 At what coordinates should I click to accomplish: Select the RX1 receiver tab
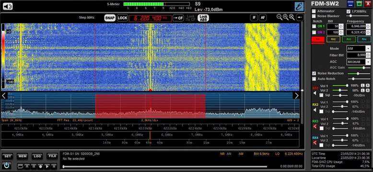coord(318,39)
